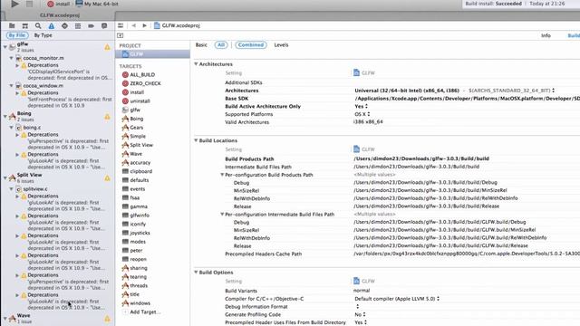Select the CGDisplayIOServicePort deprecation issue
The image size is (580, 326).
[69, 74]
